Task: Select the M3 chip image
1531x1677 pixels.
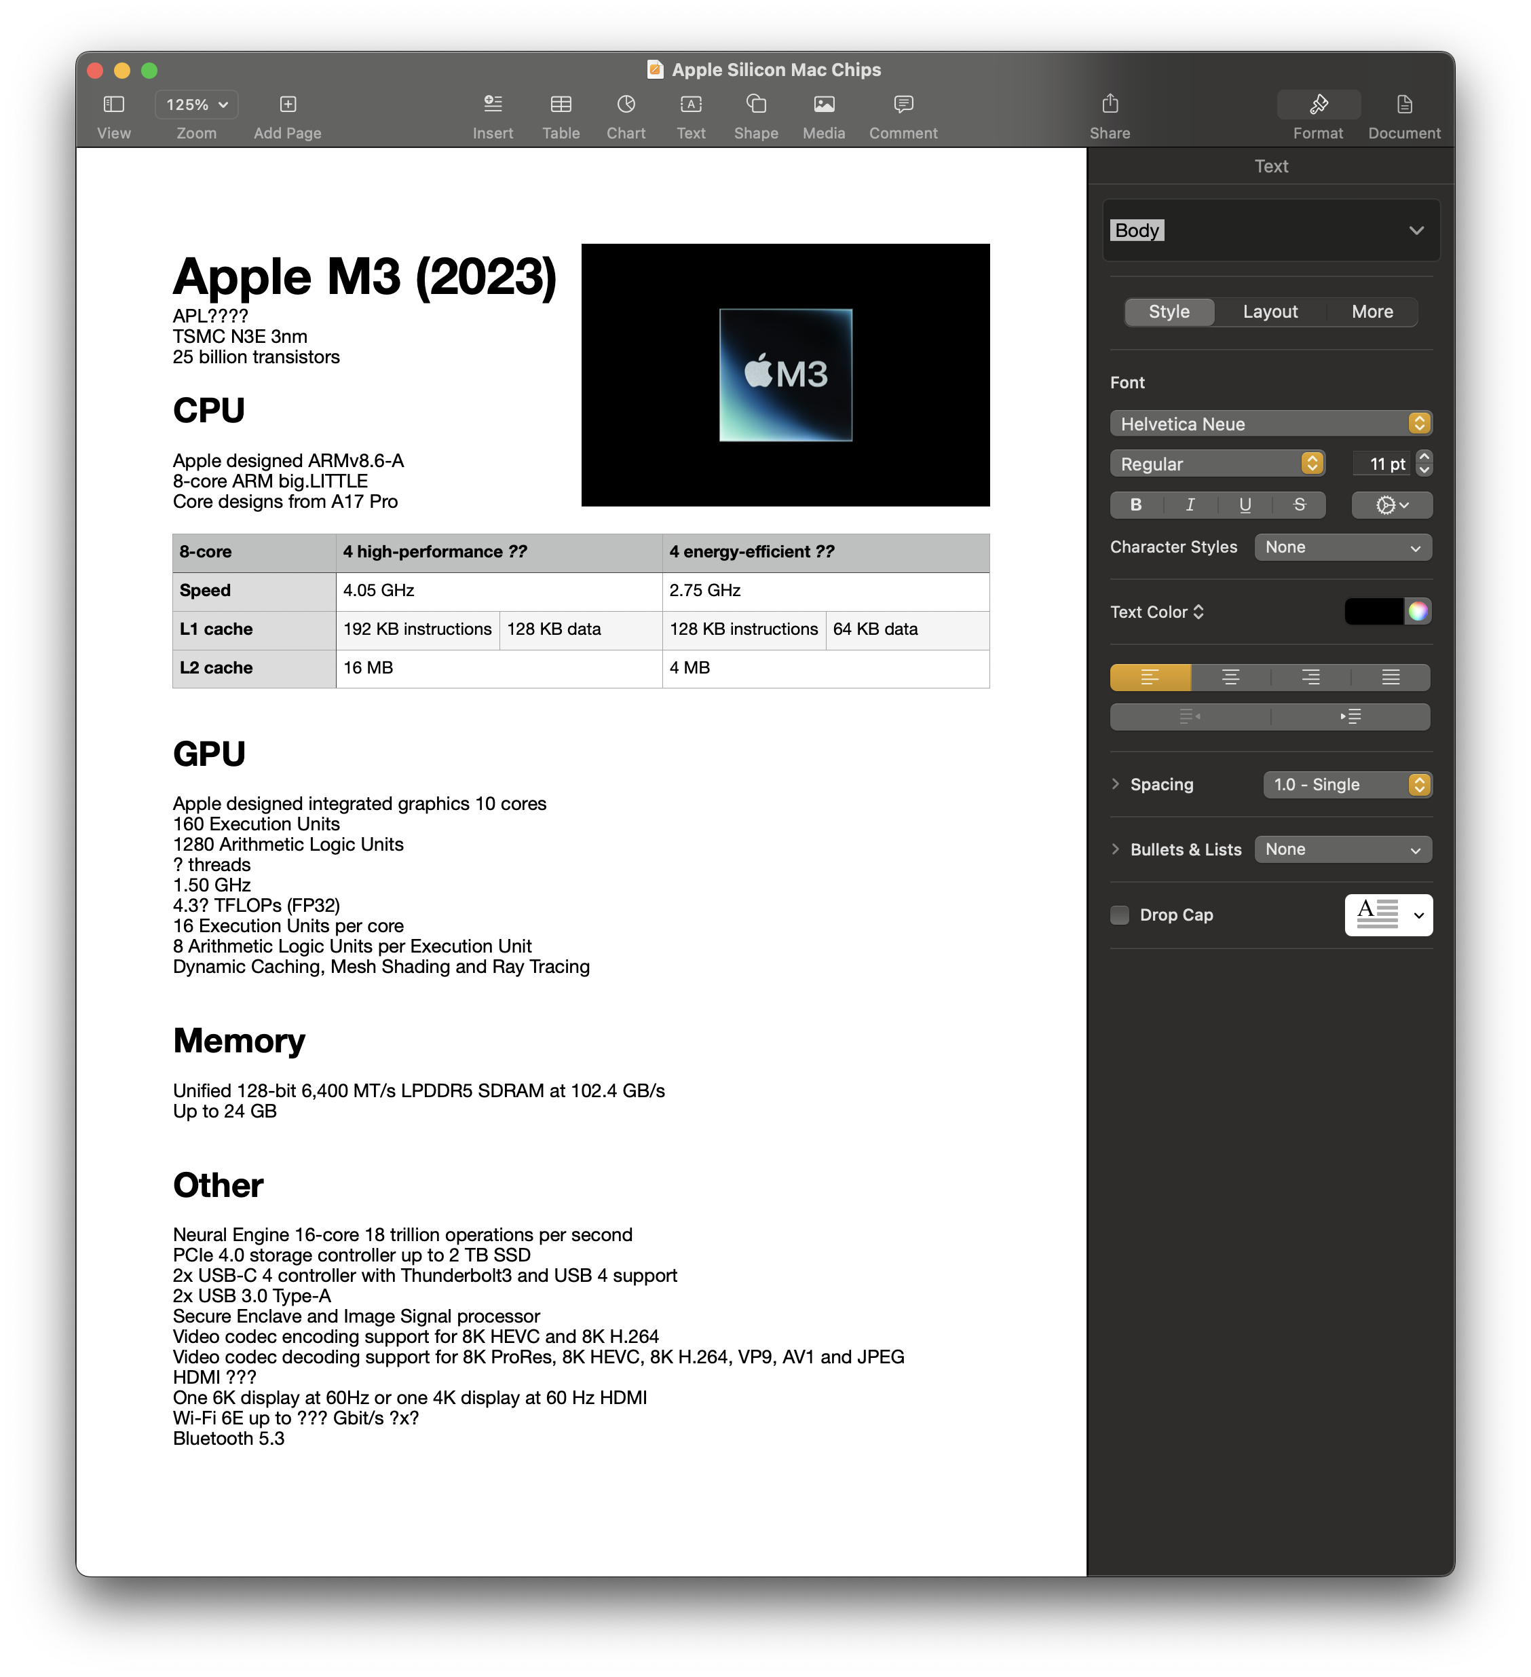Action: 786,375
